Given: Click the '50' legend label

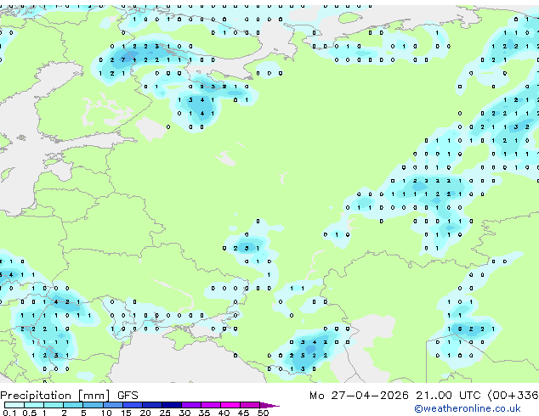Looking at the screenshot, I should pyautogui.click(x=263, y=413).
